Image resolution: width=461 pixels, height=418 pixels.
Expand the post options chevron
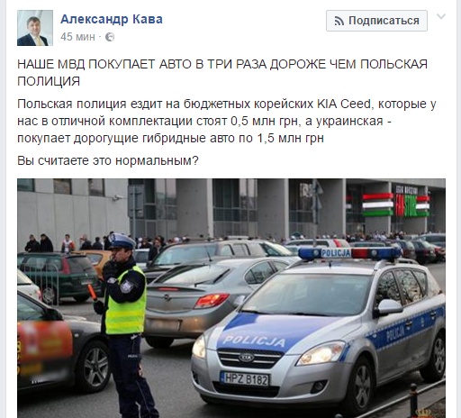coord(441,16)
